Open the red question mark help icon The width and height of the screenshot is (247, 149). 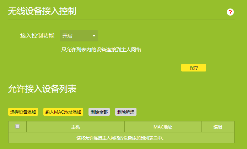[x=230, y=12]
